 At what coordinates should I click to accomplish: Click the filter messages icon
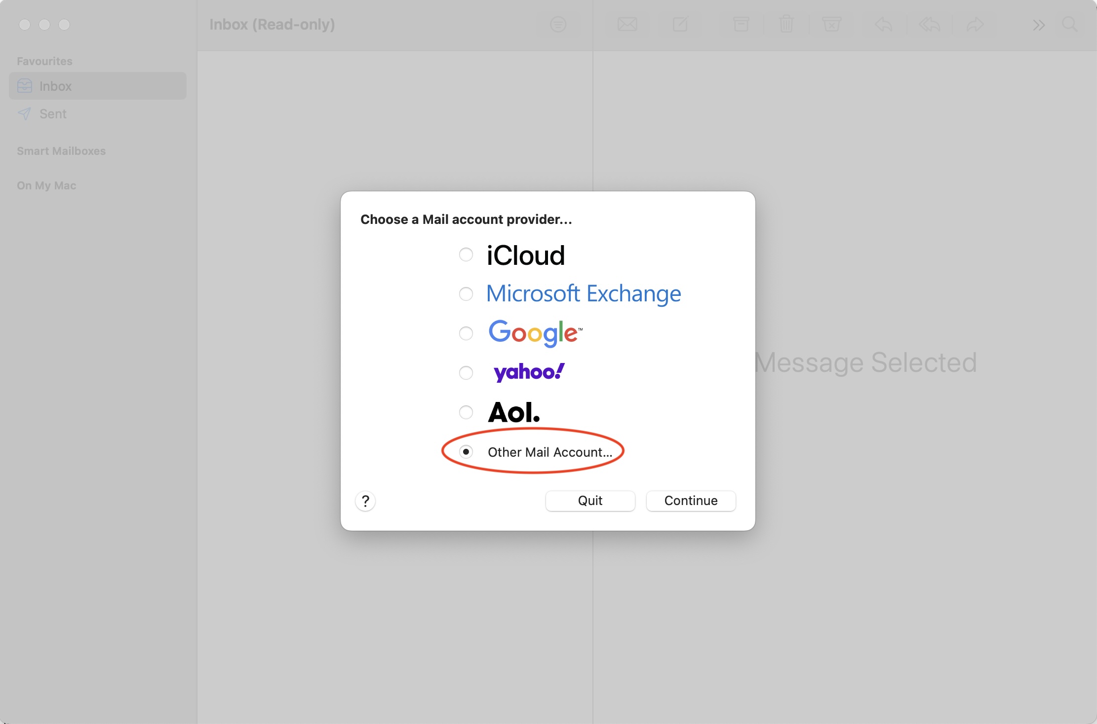(558, 24)
